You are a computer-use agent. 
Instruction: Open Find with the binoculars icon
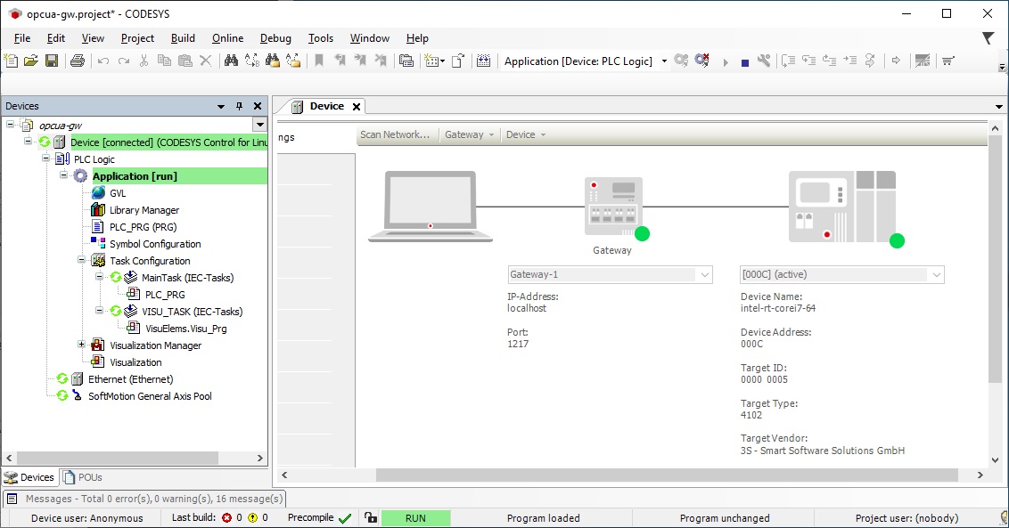pos(231,61)
